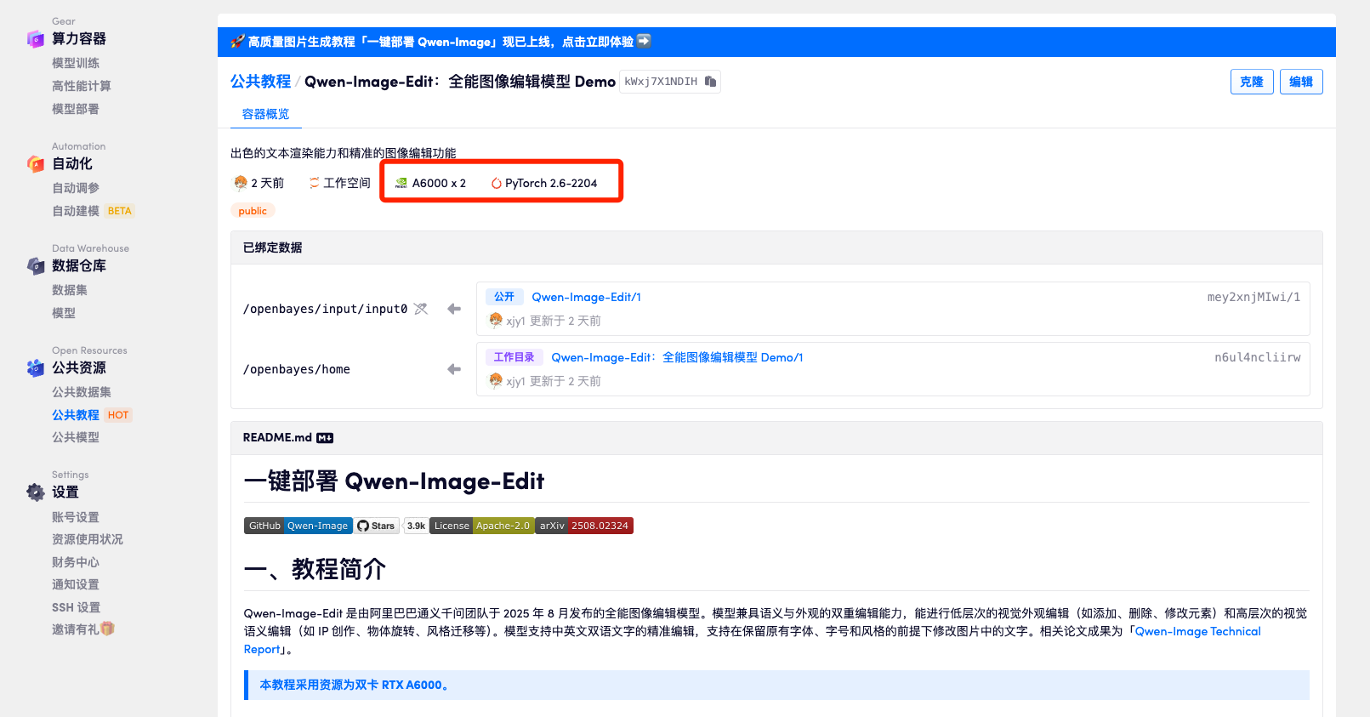Open the Qwen-Image Technical Report link

tap(1197, 631)
